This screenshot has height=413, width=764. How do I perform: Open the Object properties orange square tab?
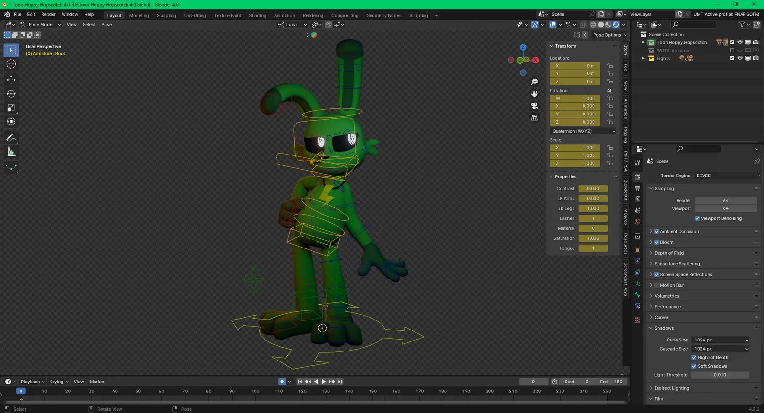click(637, 250)
